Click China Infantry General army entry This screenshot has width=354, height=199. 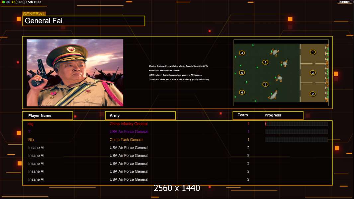(x=129, y=124)
